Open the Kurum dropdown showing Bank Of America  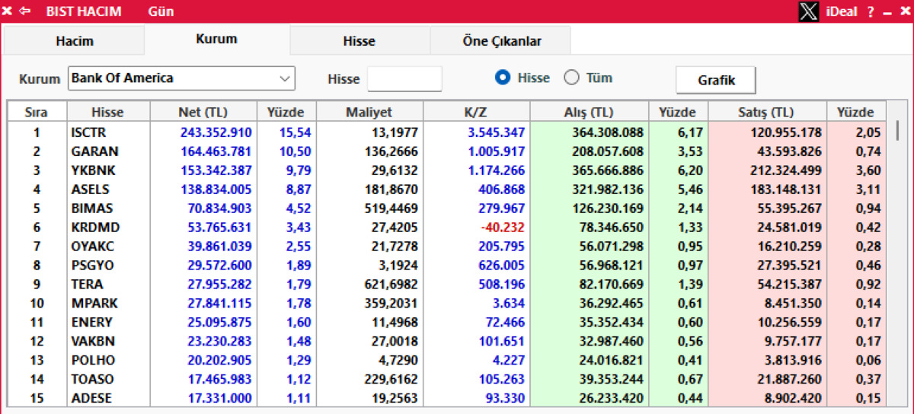coord(181,78)
